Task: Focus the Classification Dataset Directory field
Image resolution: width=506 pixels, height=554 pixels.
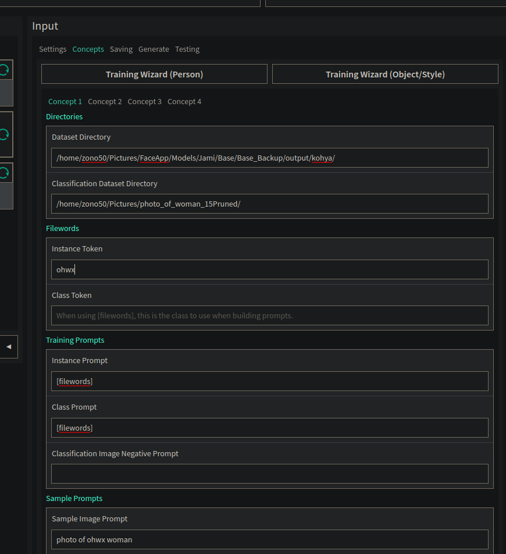Action: pyautogui.click(x=269, y=204)
